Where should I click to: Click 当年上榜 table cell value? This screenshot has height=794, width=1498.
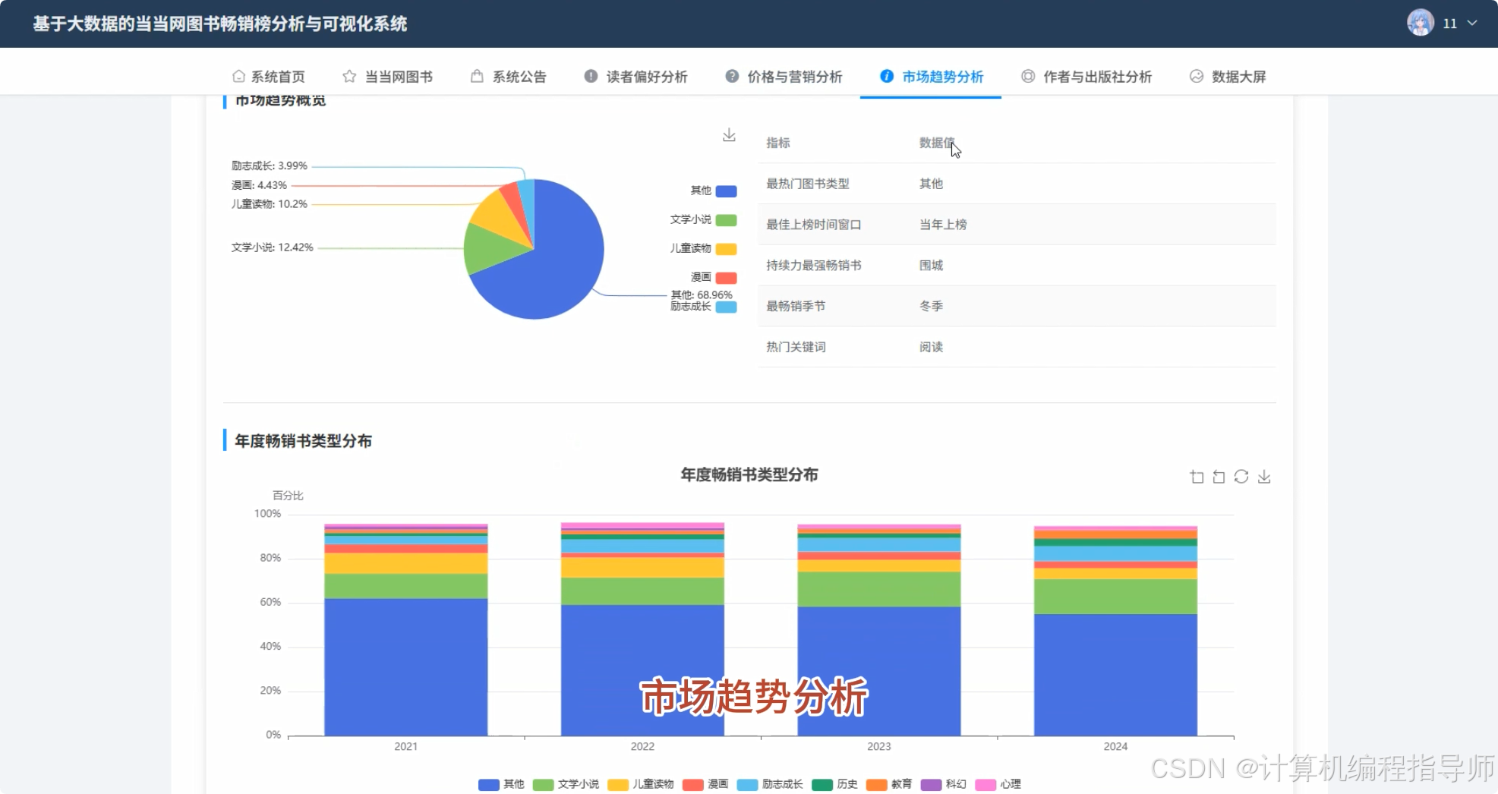click(x=943, y=225)
